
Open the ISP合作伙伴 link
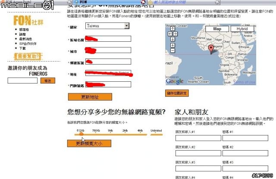point(28,43)
